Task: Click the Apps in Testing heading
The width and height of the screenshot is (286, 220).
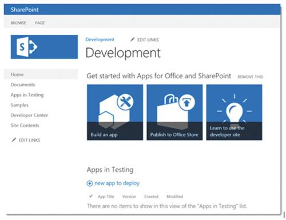Action: 110,170
